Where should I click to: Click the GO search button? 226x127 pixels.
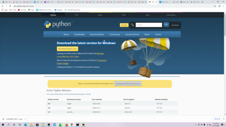[166, 25]
